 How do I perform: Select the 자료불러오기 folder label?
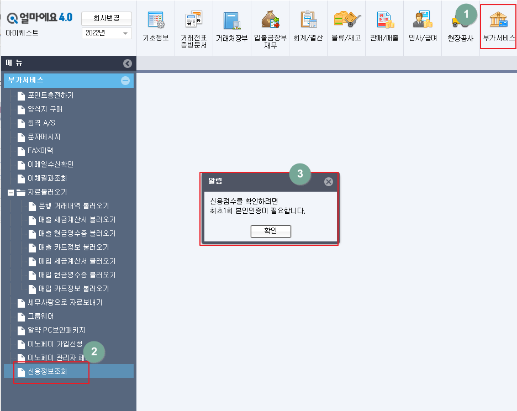(x=47, y=192)
